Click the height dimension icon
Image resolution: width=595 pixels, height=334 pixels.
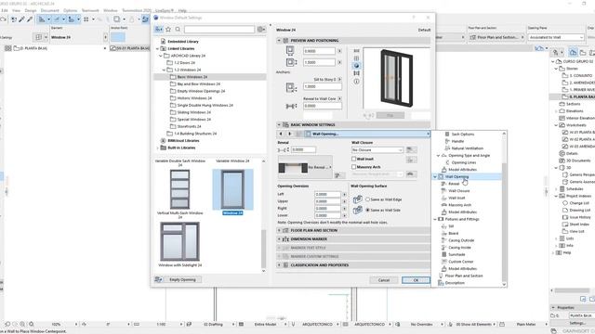pyautogui.click(x=291, y=62)
